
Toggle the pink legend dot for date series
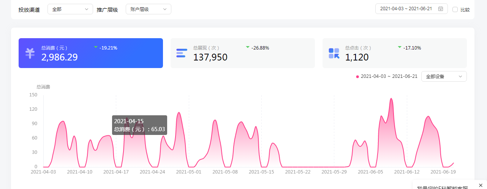coord(357,77)
